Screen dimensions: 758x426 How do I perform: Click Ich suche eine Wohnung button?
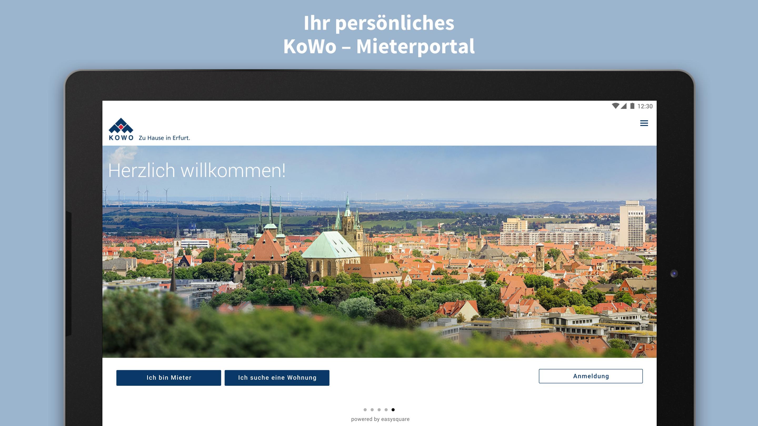coord(277,378)
